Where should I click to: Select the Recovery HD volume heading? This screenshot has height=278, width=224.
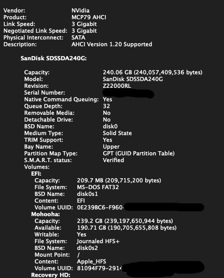(x=51, y=275)
